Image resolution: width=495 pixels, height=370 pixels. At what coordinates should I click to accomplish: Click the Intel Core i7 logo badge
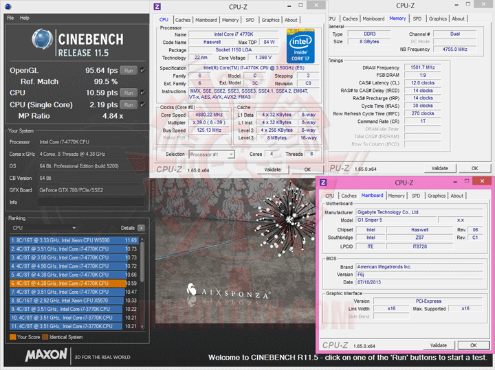[x=300, y=46]
